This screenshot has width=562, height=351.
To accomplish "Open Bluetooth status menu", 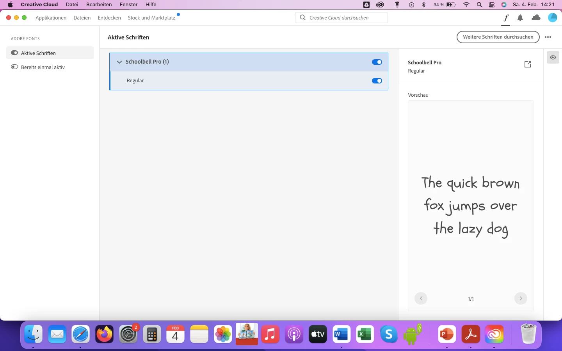I will [x=424, y=5].
